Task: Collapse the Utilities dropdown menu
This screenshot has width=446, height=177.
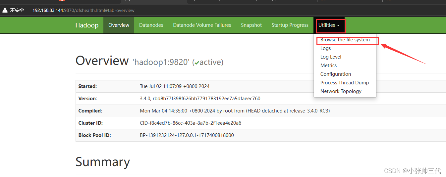Action: (329, 25)
